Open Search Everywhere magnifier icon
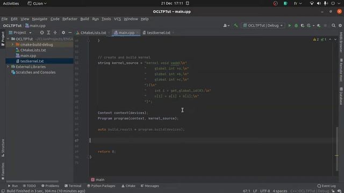344x193 pixels. (x=333, y=26)
